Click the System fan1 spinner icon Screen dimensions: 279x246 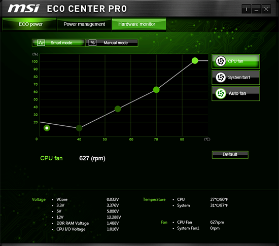pos(221,78)
